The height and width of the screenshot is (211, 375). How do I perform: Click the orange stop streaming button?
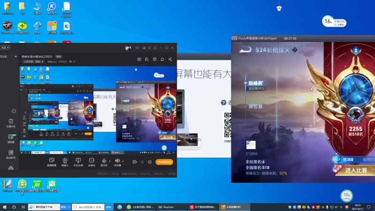pyautogui.click(x=164, y=162)
